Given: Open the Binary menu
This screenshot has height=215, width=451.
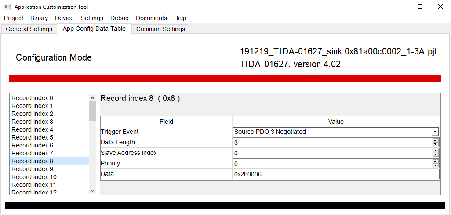Looking at the screenshot, I should click(39, 18).
